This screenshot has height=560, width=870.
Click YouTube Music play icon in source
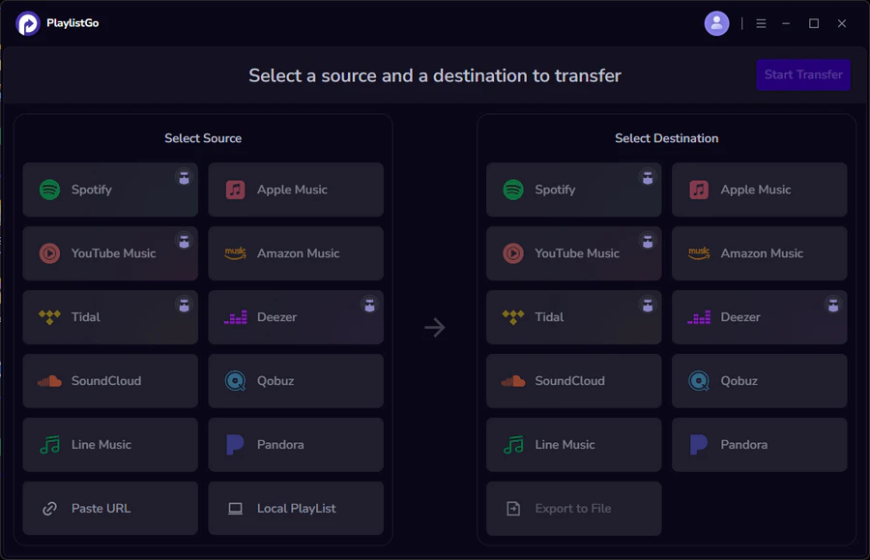pos(49,253)
